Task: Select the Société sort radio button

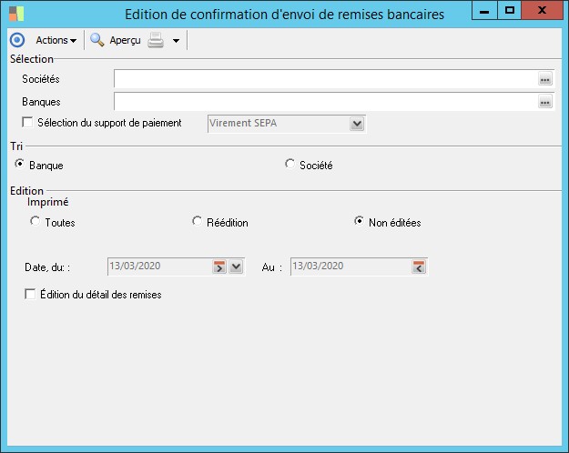Action: [290, 165]
